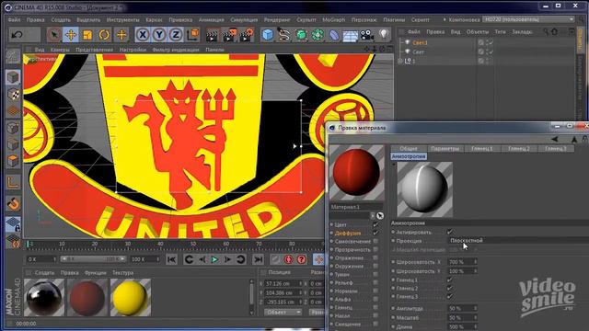Jump to the start of the animation
Viewport: 589px width, 331px height.
172,259
